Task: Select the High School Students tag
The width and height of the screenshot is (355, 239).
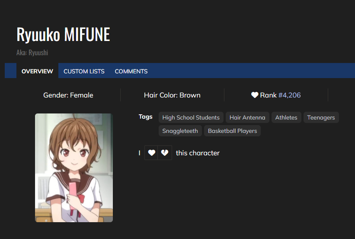Action: pyautogui.click(x=191, y=117)
